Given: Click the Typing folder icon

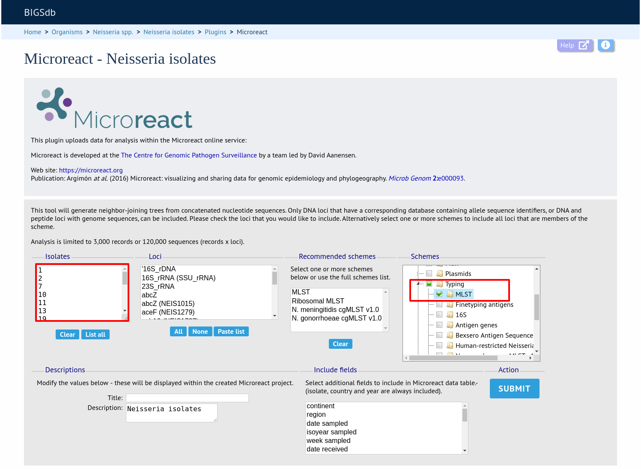Looking at the screenshot, I should (440, 284).
